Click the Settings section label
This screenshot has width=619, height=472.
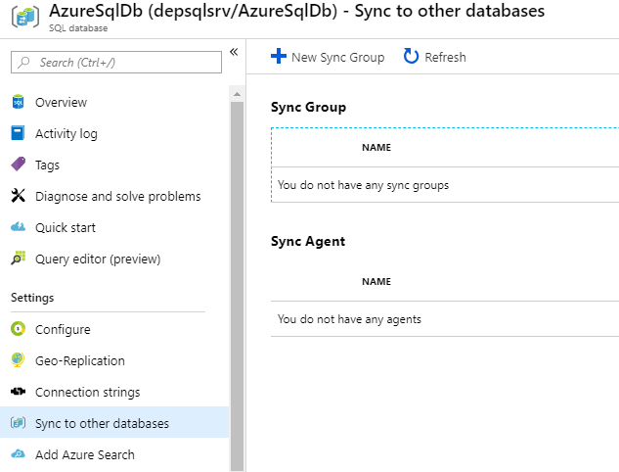point(32,298)
